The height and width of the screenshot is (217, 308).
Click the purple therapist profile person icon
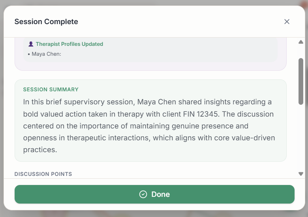(x=31, y=44)
